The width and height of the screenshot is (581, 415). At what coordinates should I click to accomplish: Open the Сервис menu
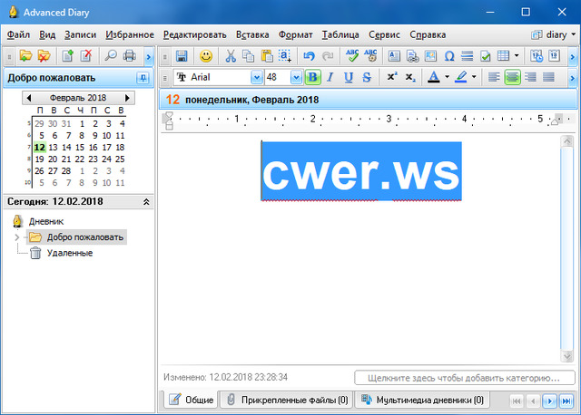click(384, 34)
